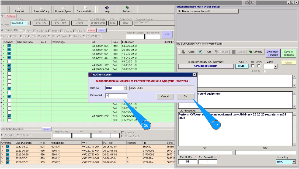Click the Filter WP/WO input field
The width and height of the screenshot is (299, 169).
pyautogui.click(x=152, y=37)
